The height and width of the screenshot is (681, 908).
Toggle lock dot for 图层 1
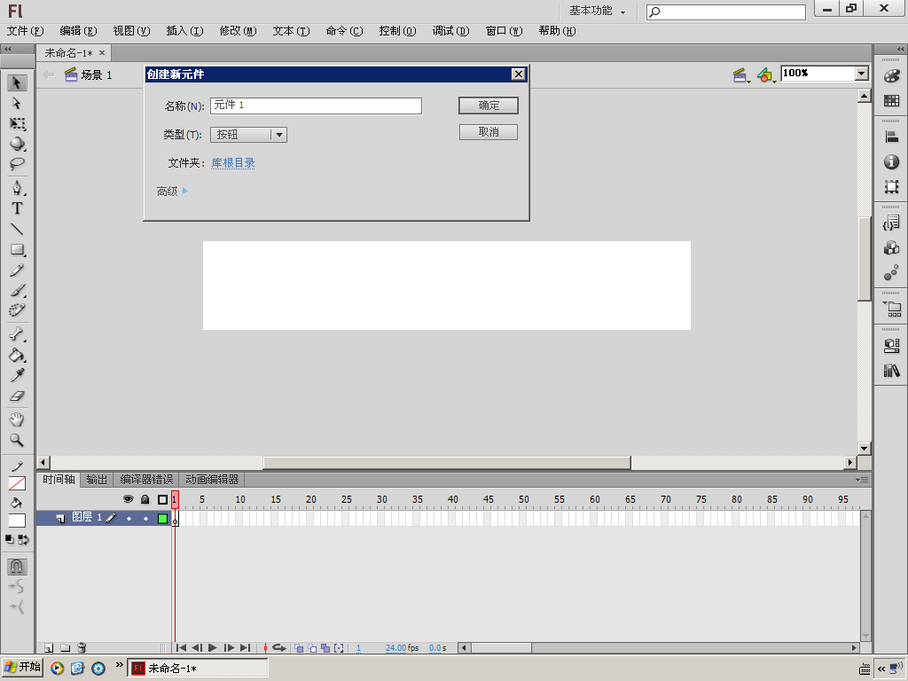[146, 518]
